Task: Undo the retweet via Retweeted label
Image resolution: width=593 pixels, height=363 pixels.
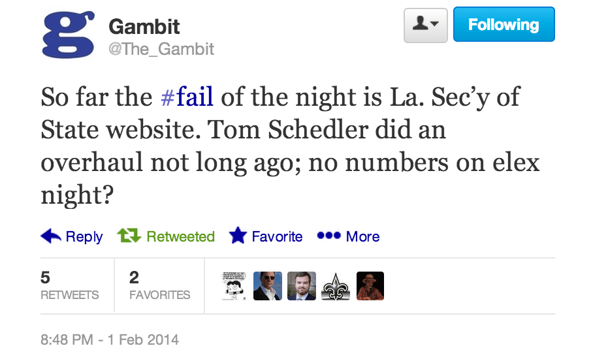Action: click(180, 236)
